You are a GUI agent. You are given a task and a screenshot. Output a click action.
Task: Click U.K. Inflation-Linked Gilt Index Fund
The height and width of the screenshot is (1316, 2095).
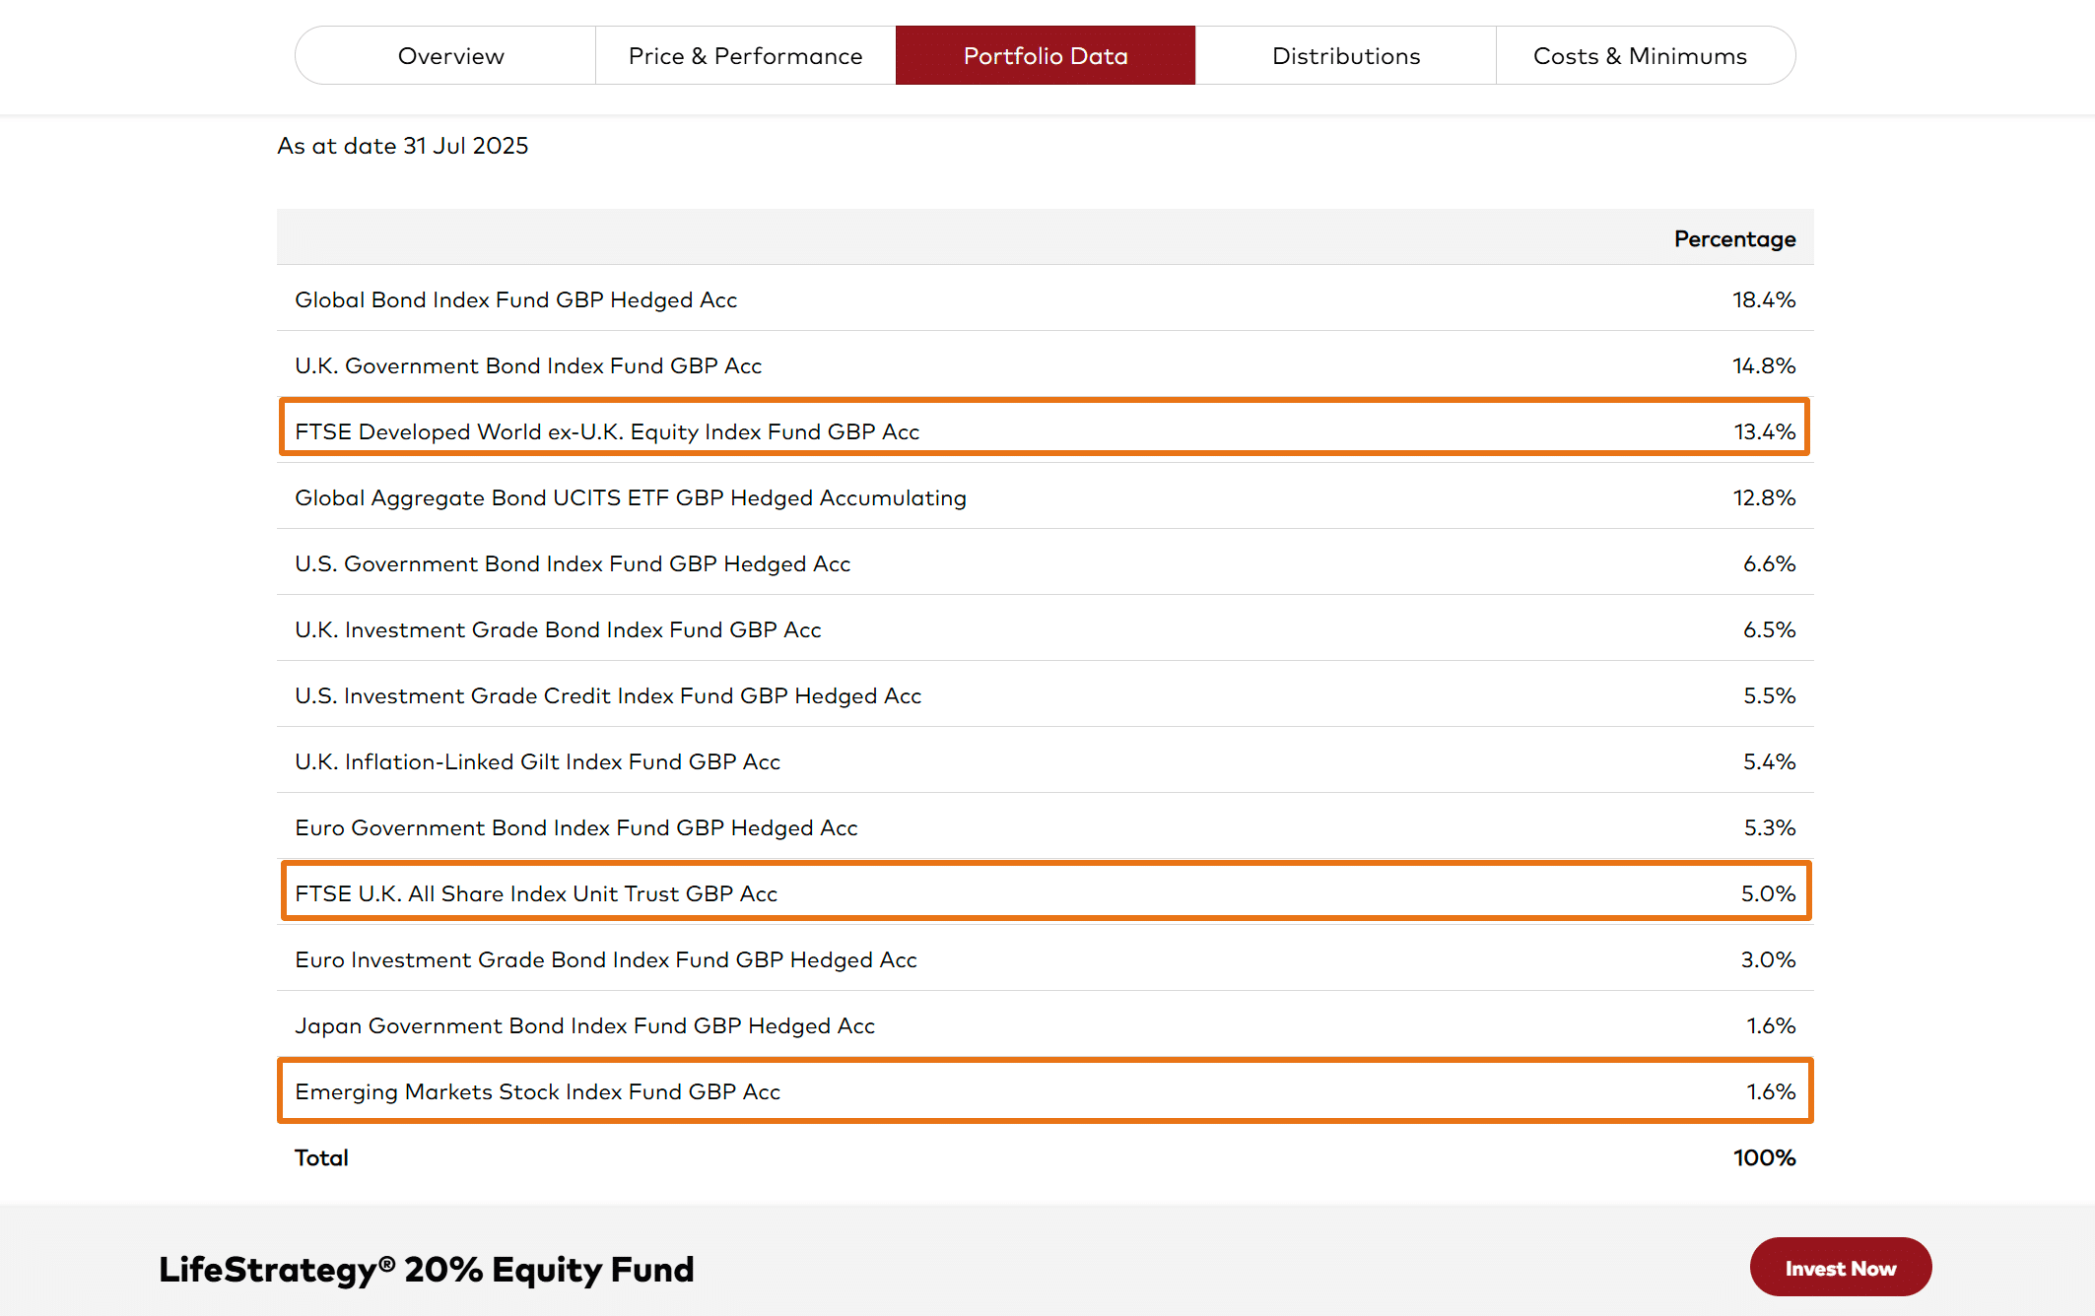[538, 761]
